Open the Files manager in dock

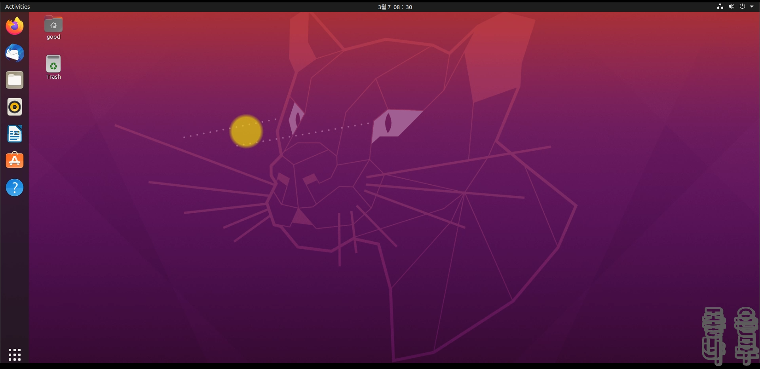click(x=15, y=80)
